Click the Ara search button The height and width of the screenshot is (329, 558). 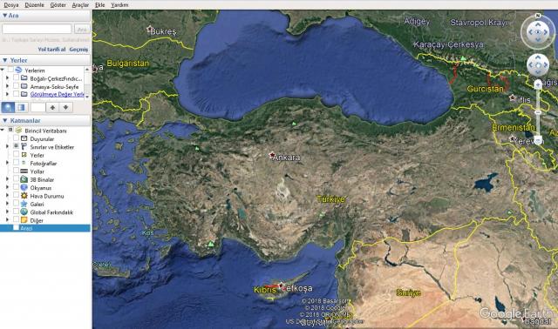click(82, 29)
